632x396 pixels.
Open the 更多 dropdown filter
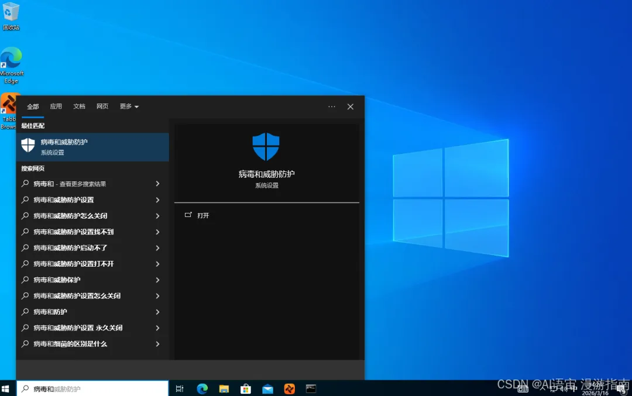129,106
